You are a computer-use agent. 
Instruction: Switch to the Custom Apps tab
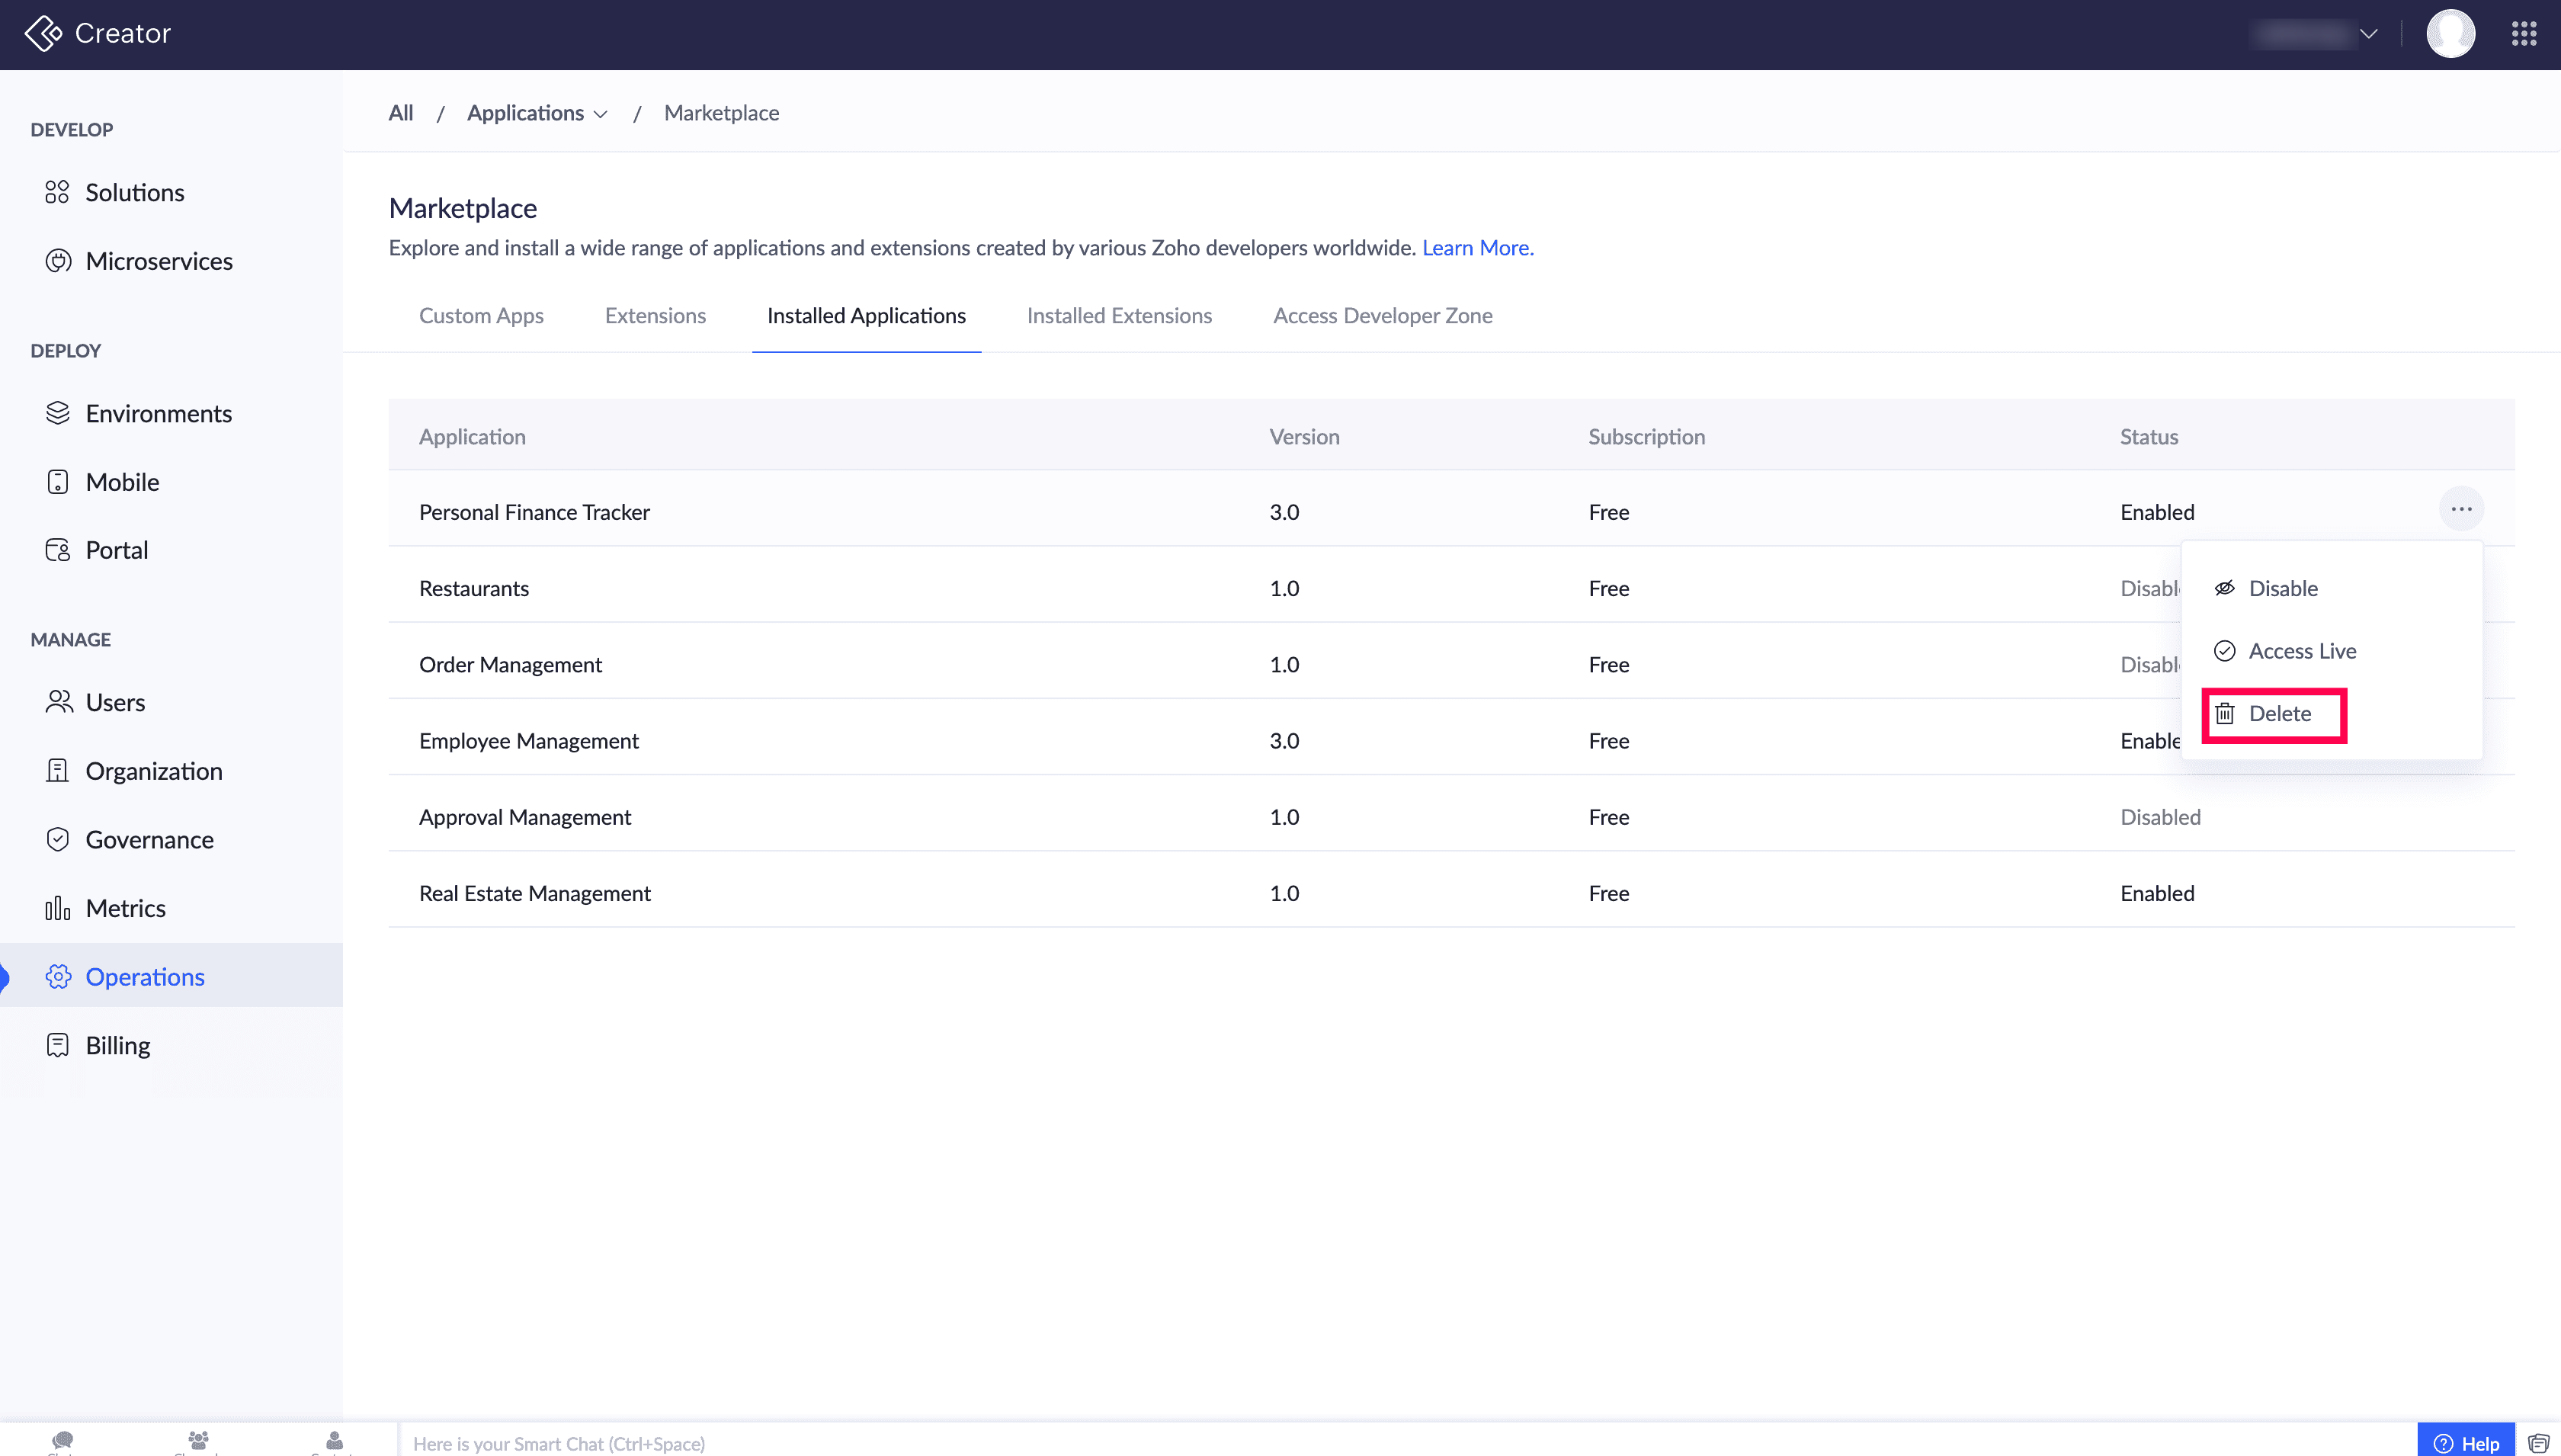tap(481, 316)
